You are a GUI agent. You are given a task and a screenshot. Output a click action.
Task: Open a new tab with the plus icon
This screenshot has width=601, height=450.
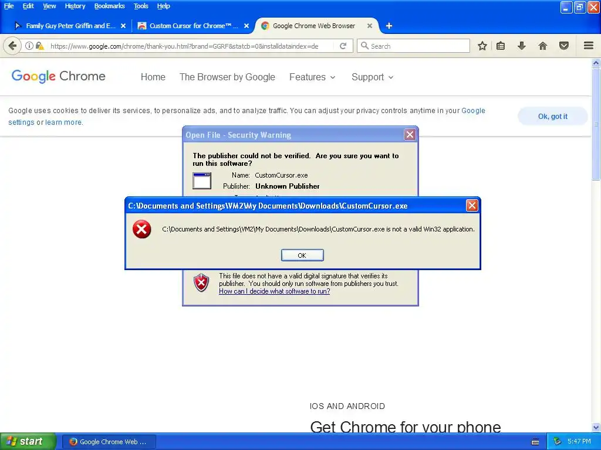tap(389, 26)
